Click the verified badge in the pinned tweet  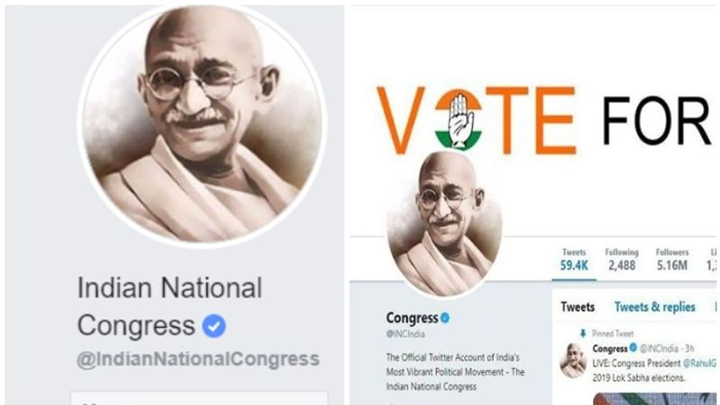633,348
